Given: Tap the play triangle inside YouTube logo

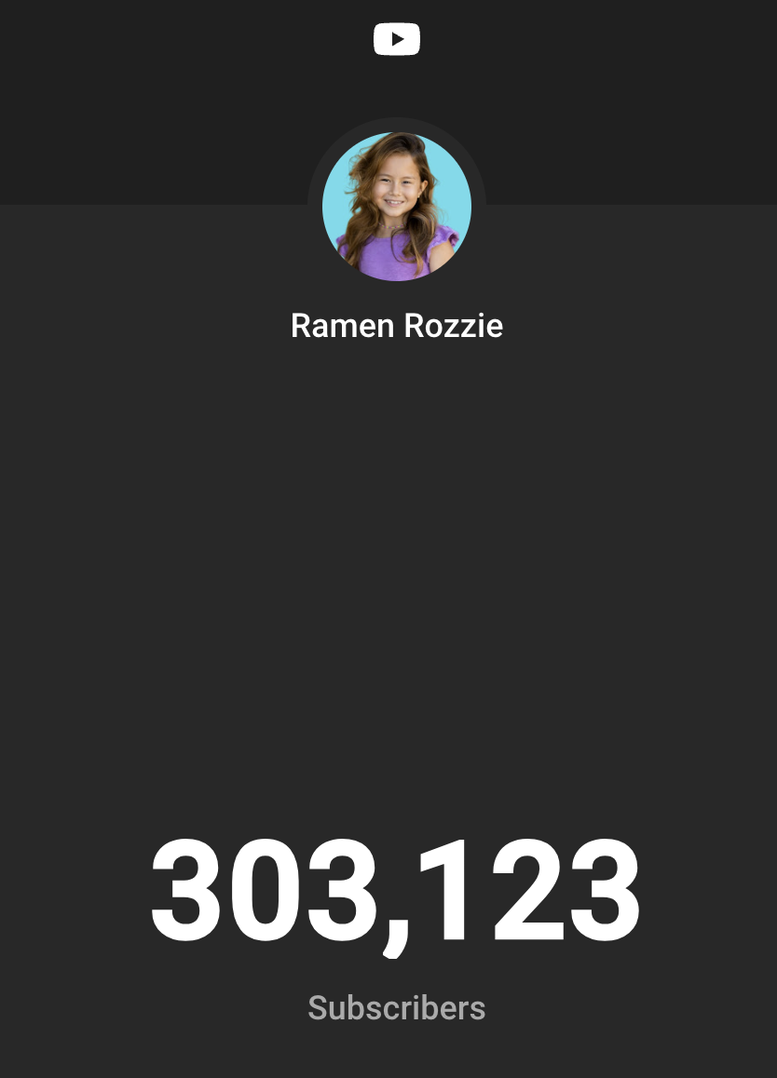Looking at the screenshot, I should [398, 39].
